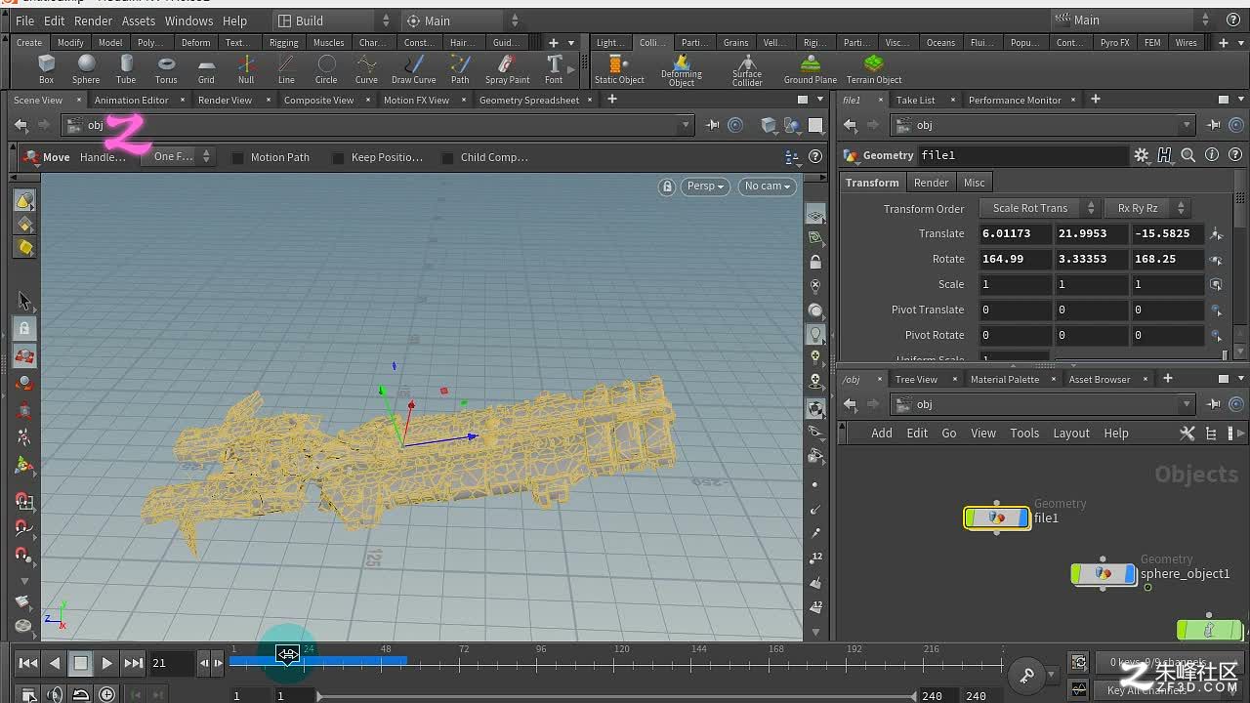Open the Persp viewport dropdown

[x=705, y=186]
